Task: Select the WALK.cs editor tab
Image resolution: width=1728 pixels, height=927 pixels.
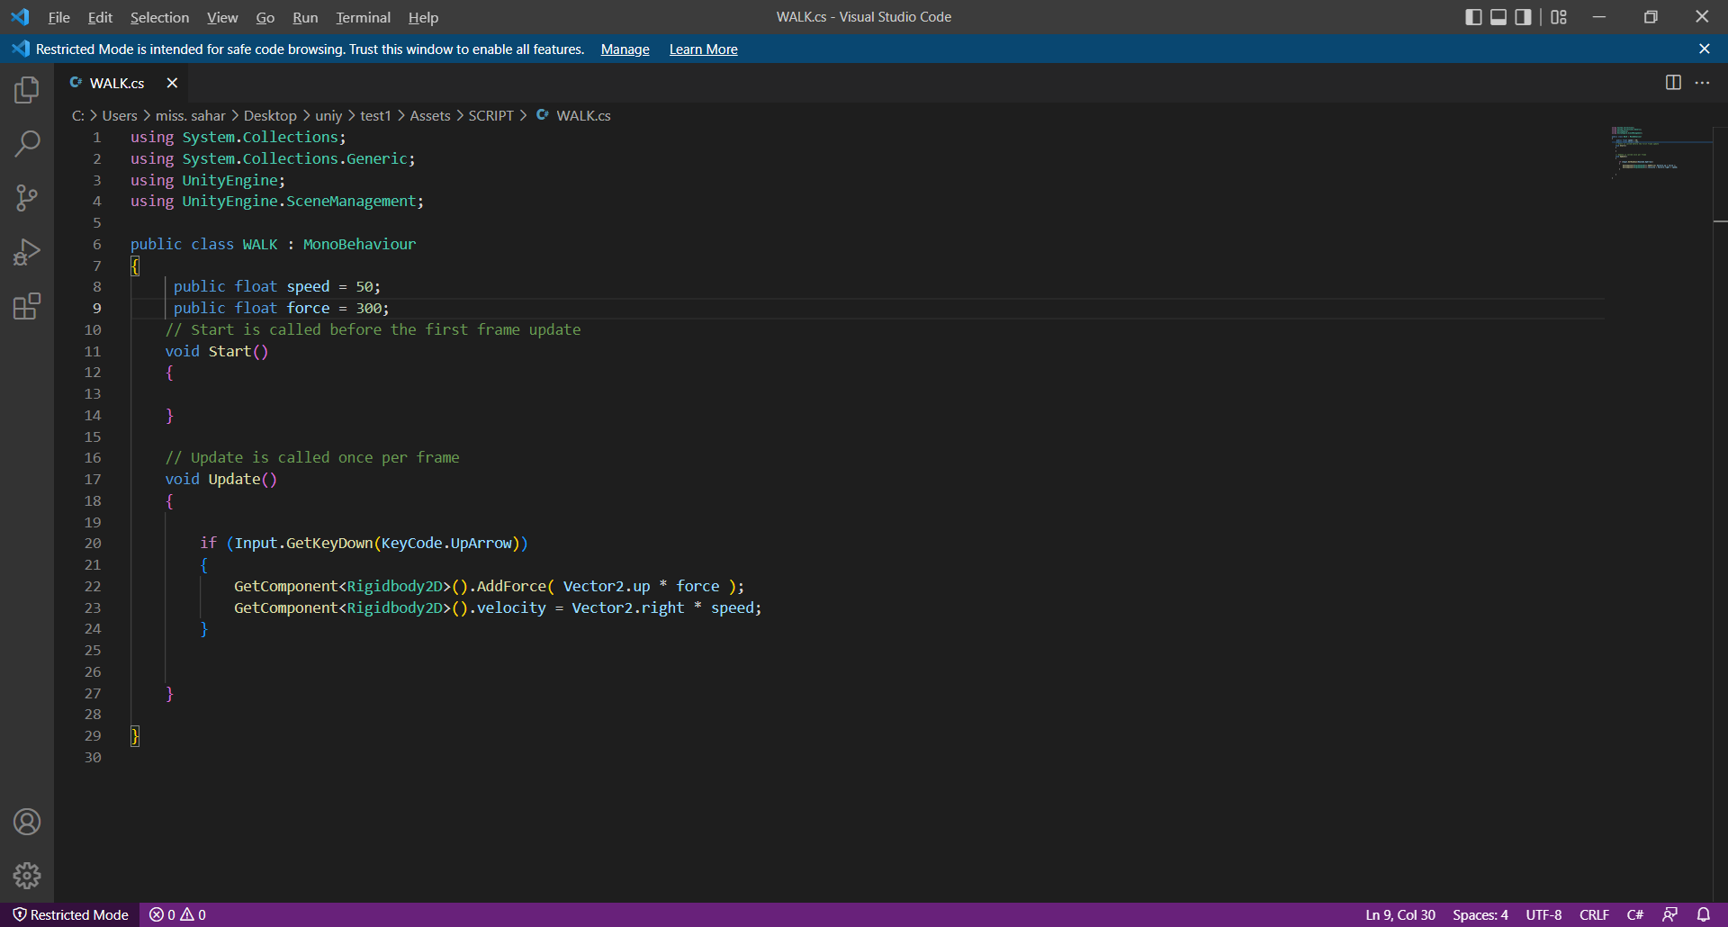Action: [x=116, y=82]
